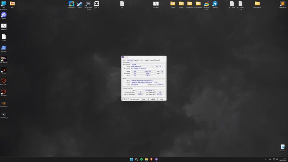Select the start_n8n batch file icon
The height and width of the screenshot is (162, 288).
(x=4, y=26)
